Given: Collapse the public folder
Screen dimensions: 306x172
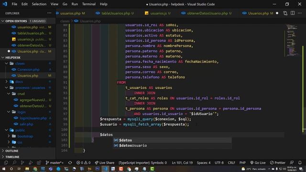Looking at the screenshot, I should click(6, 130).
